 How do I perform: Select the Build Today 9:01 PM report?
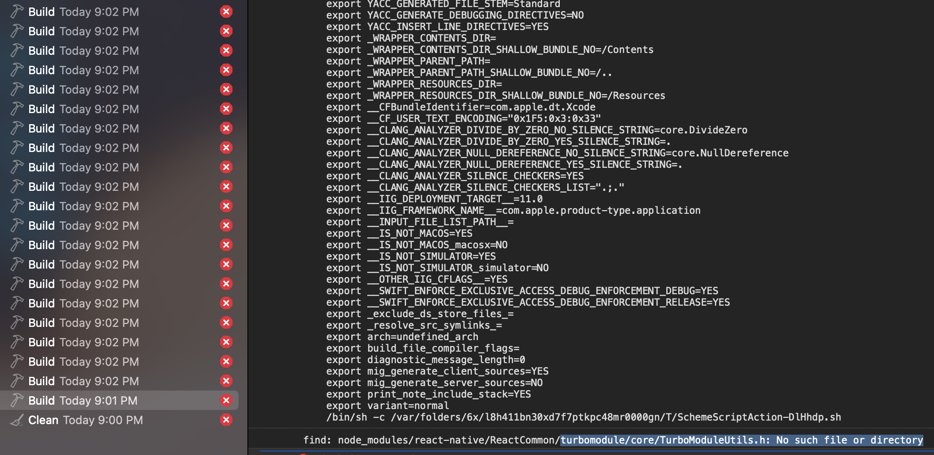(x=88, y=400)
